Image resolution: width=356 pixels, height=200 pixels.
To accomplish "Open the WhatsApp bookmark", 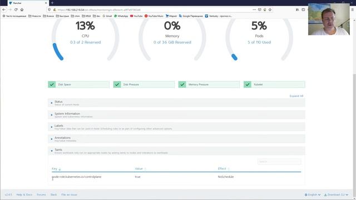I will (121, 16).
